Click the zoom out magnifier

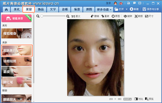(38, 16)
